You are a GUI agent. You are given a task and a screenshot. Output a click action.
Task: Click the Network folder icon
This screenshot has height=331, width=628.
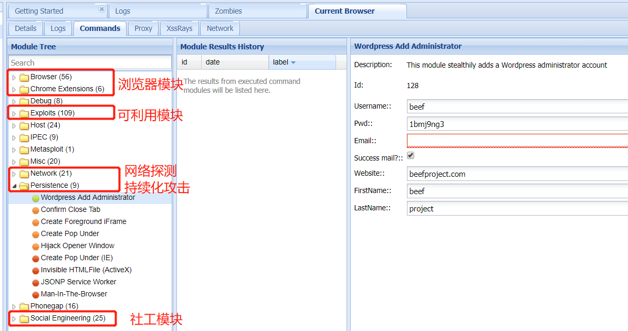(x=24, y=174)
